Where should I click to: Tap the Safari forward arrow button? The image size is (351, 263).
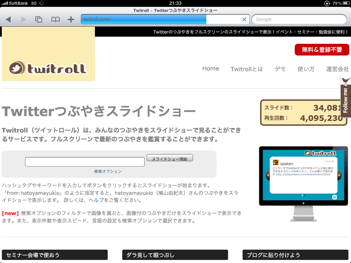24,20
